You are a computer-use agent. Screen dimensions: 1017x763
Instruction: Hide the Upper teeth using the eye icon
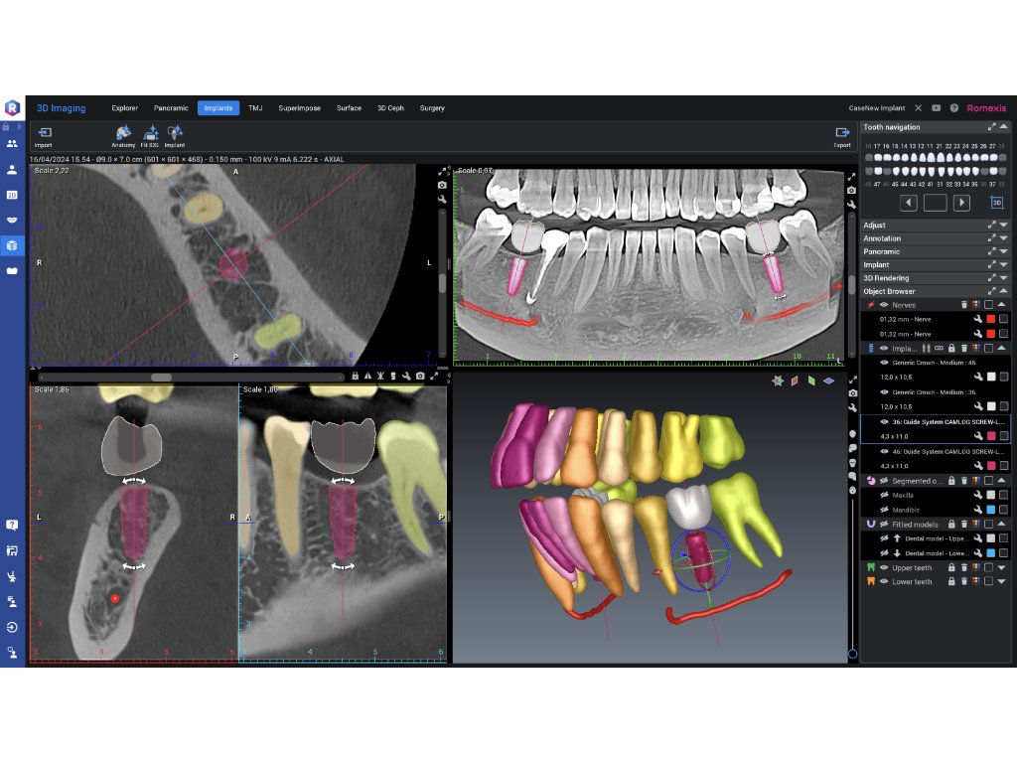click(883, 567)
